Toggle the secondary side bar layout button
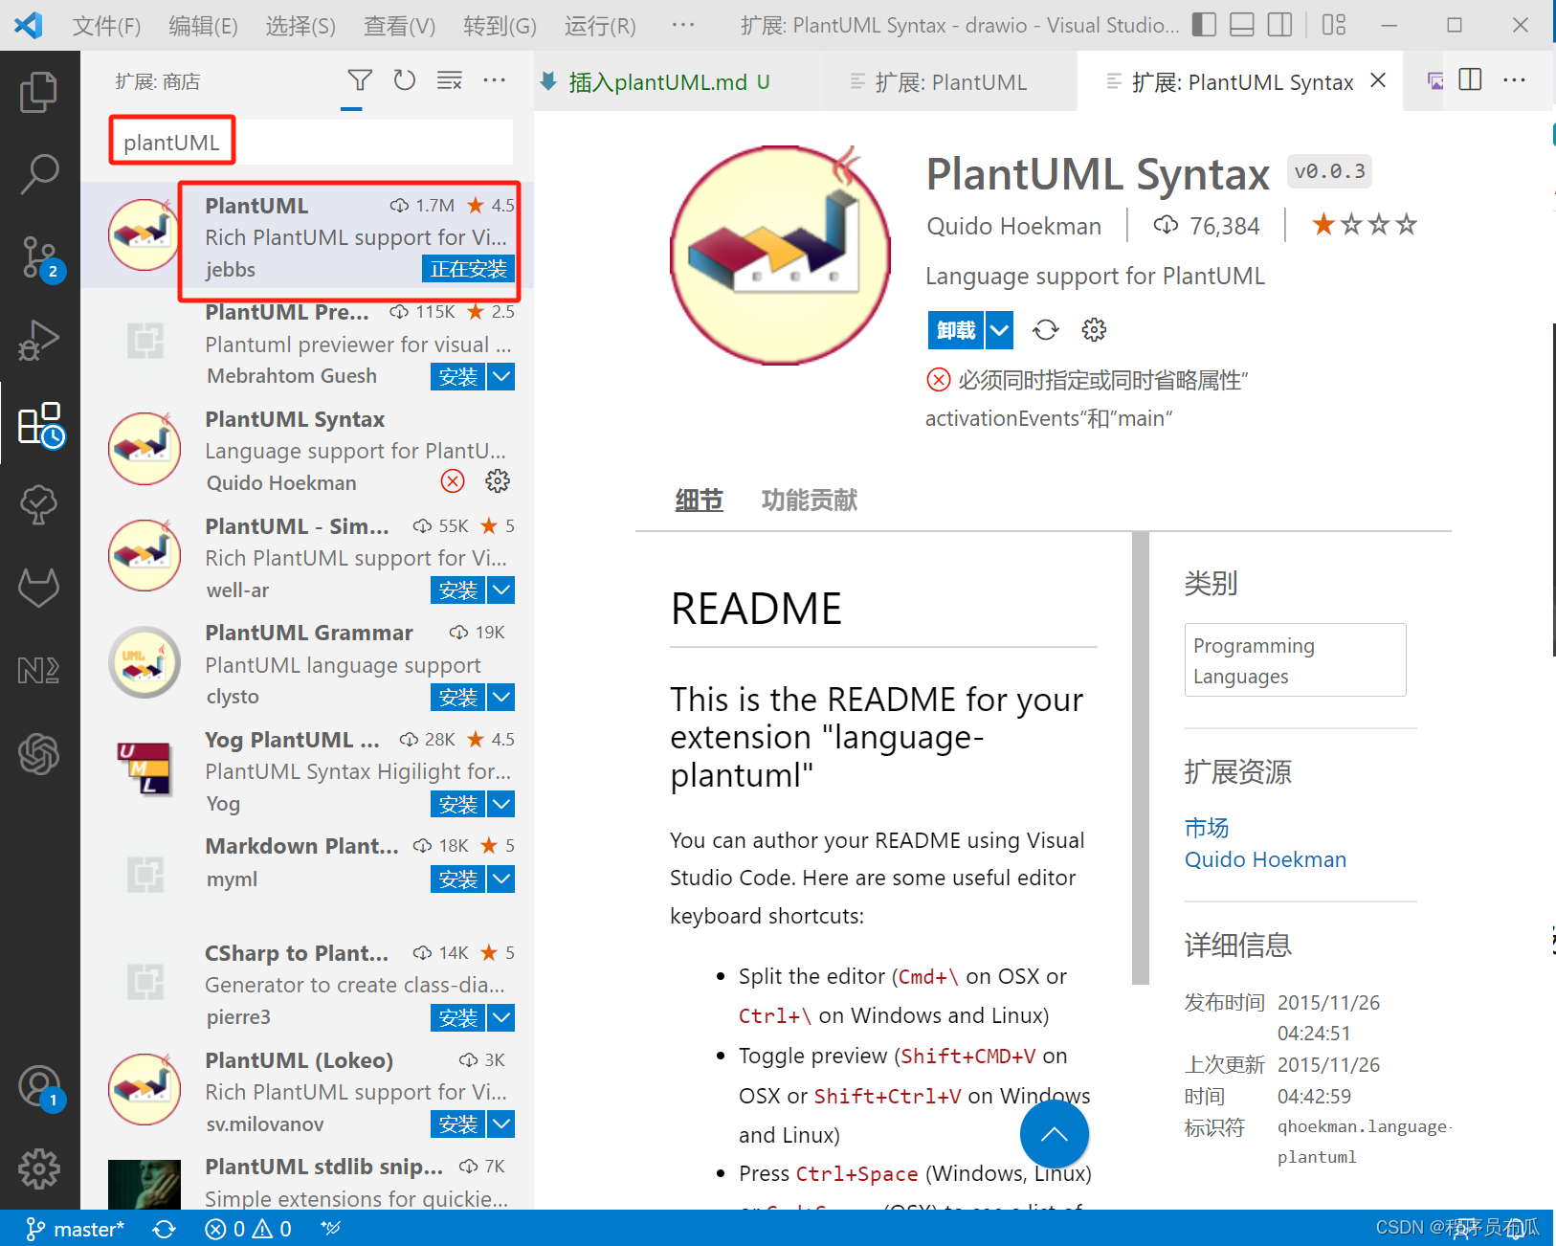Image resolution: width=1556 pixels, height=1246 pixels. [1279, 25]
